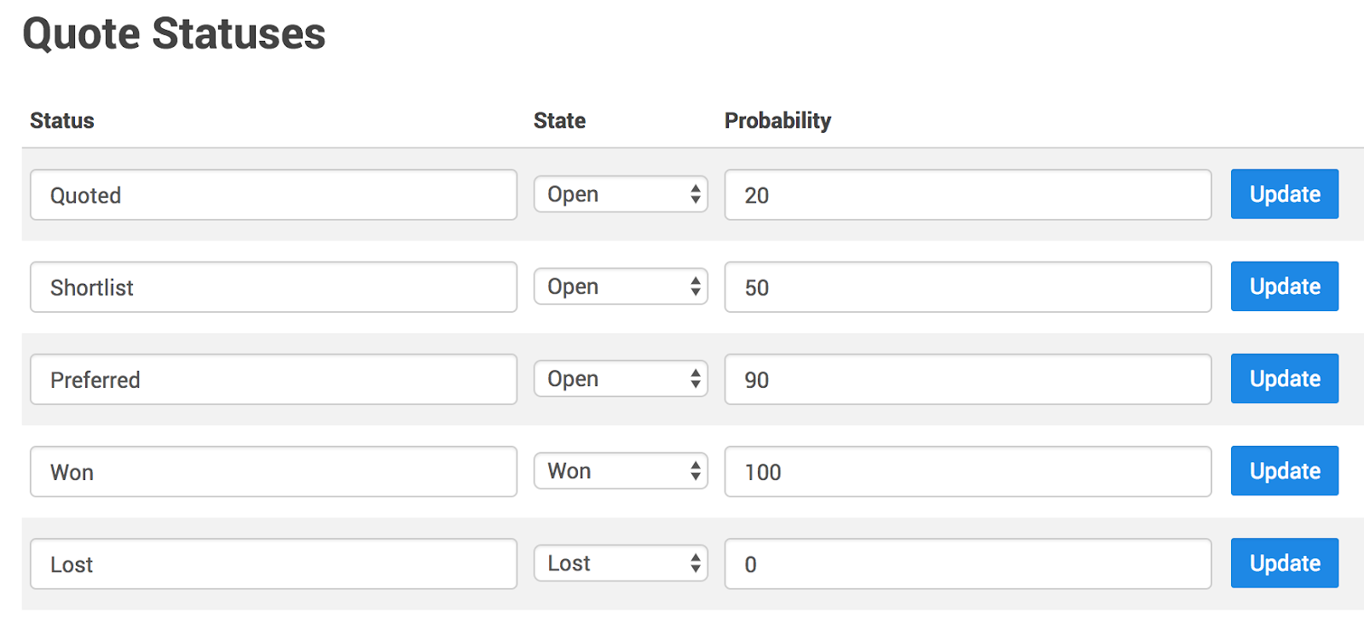Screen dimensions: 1364x624
Task: Expand the Lost row State dropdown
Action: tap(621, 563)
